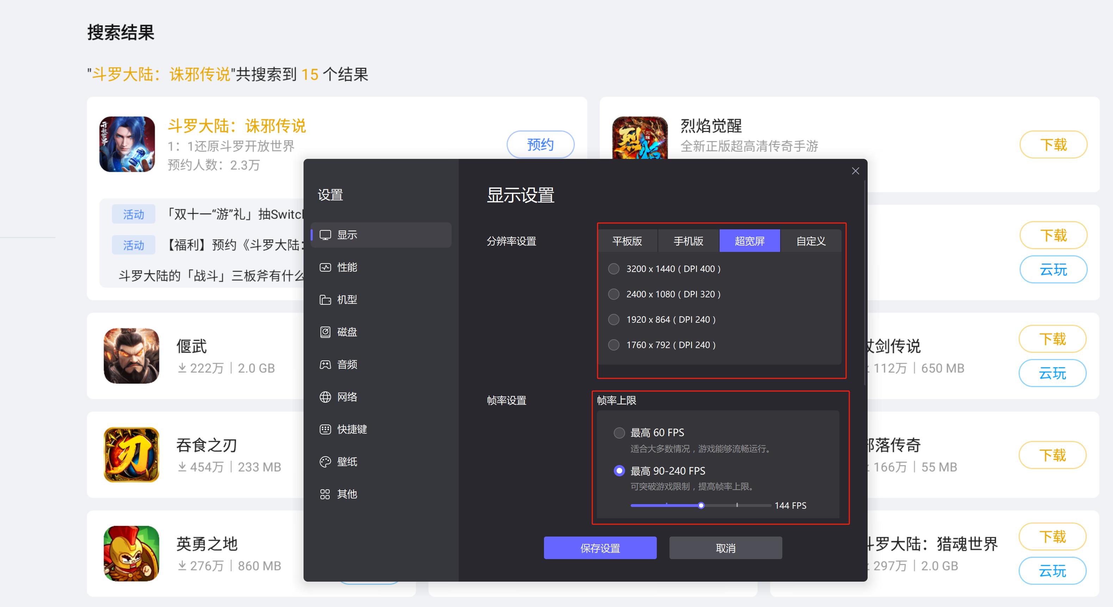Image resolution: width=1113 pixels, height=607 pixels.
Task: Open Shortcut keys (快捷键) keyboard icon
Action: coord(325,429)
